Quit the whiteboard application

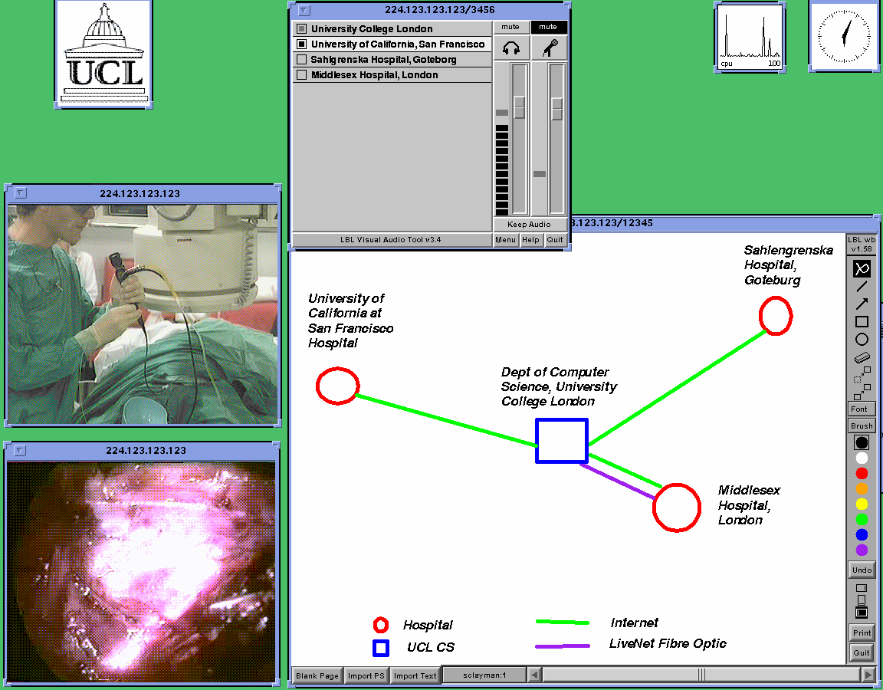pyautogui.click(x=862, y=653)
